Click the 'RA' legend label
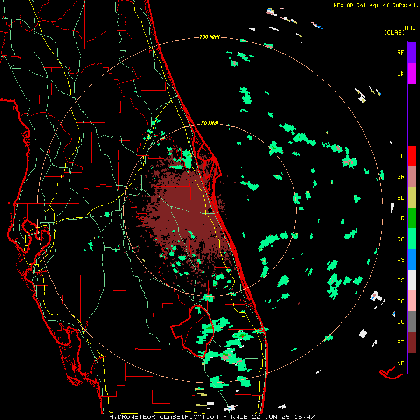 tap(400, 239)
